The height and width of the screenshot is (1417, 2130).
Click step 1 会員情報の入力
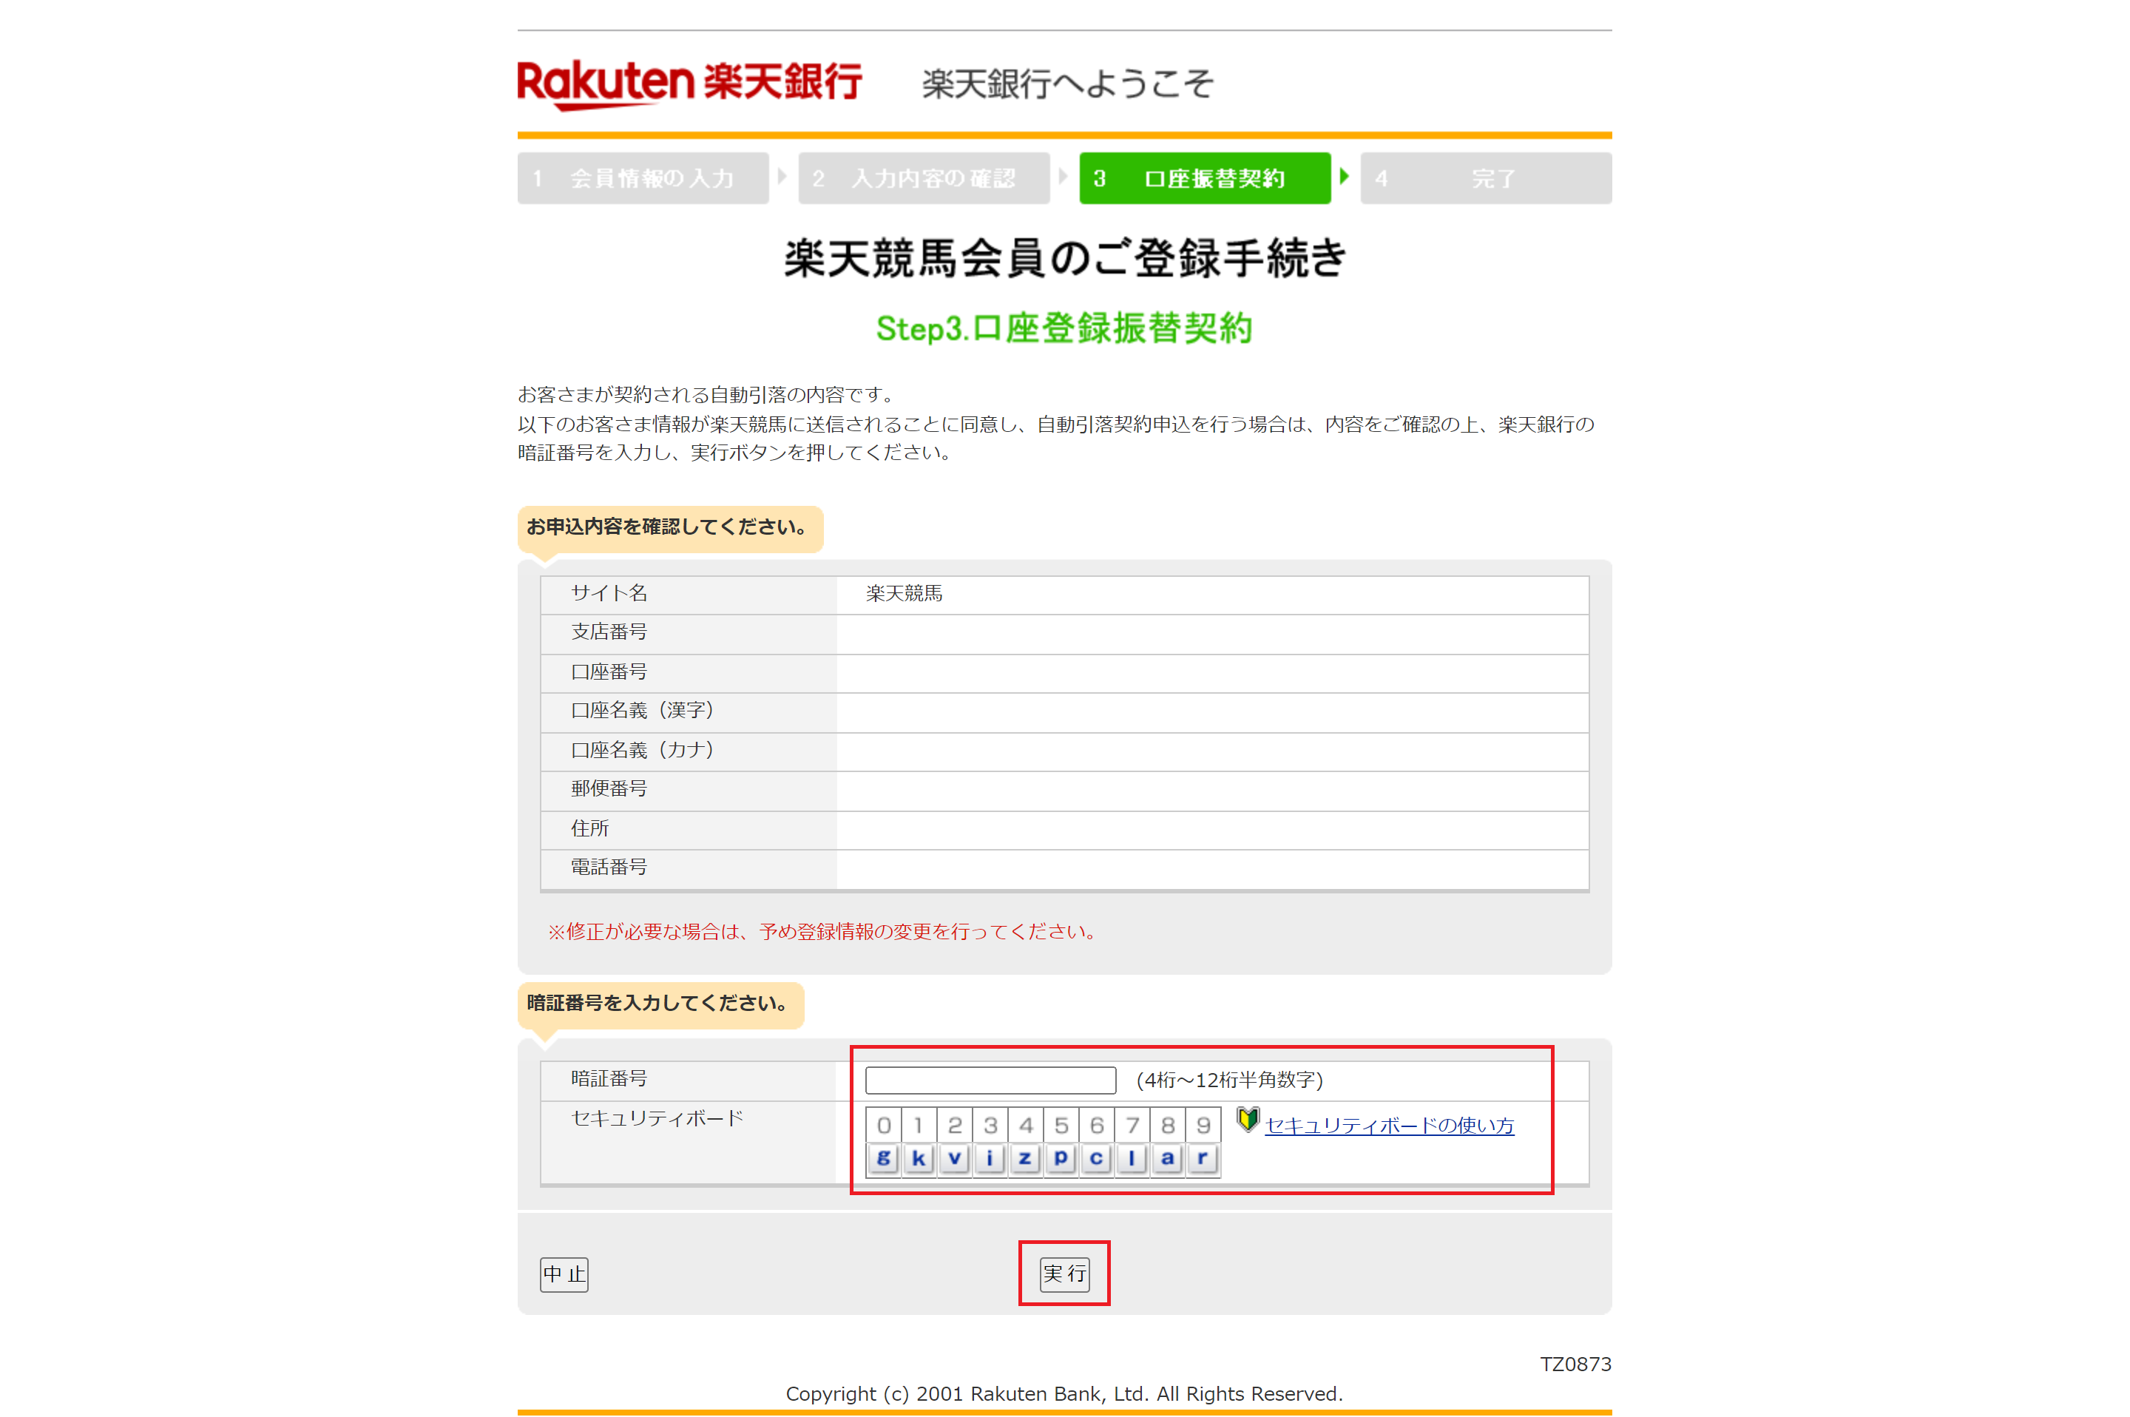pos(643,178)
